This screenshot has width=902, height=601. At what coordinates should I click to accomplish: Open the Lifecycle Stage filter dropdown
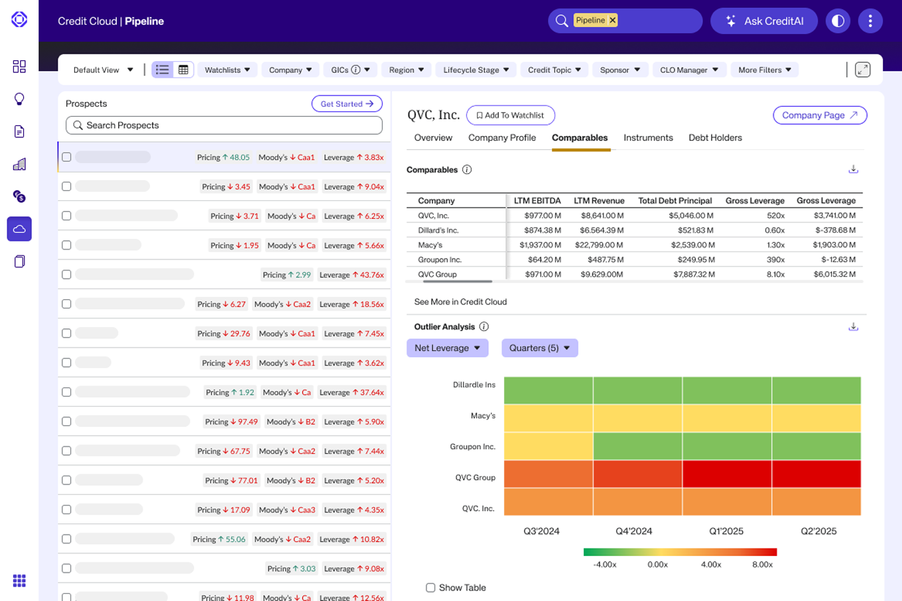coord(476,70)
